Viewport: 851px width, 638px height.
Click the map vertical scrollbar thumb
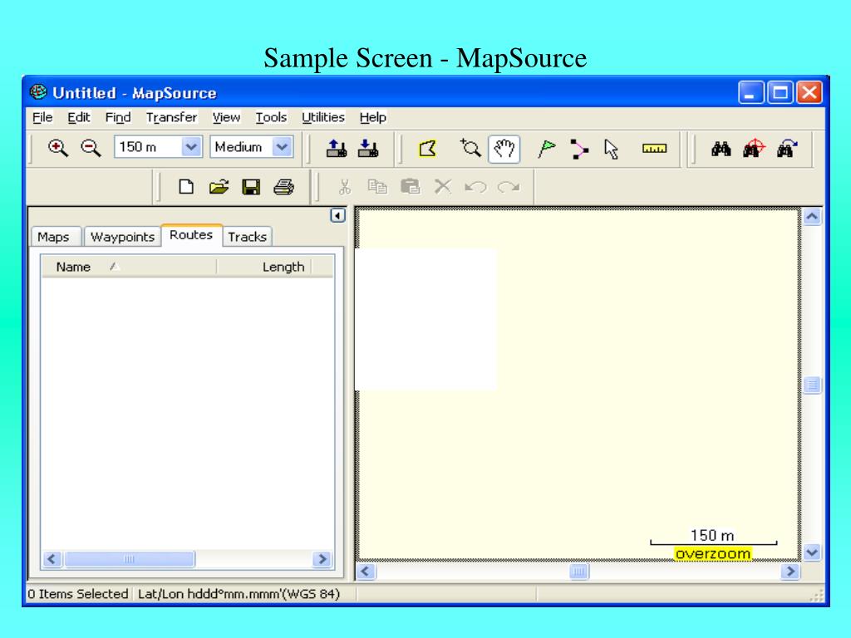point(812,385)
